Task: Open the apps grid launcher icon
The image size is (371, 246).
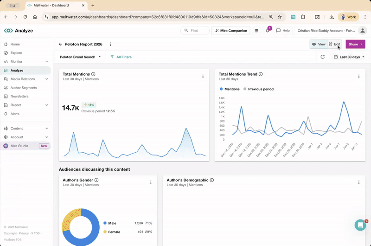Action: 256,31
